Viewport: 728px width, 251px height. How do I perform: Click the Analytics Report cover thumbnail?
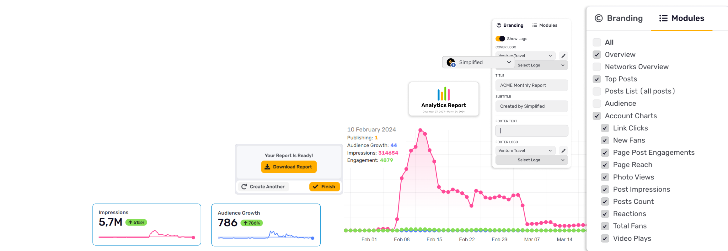(x=444, y=99)
